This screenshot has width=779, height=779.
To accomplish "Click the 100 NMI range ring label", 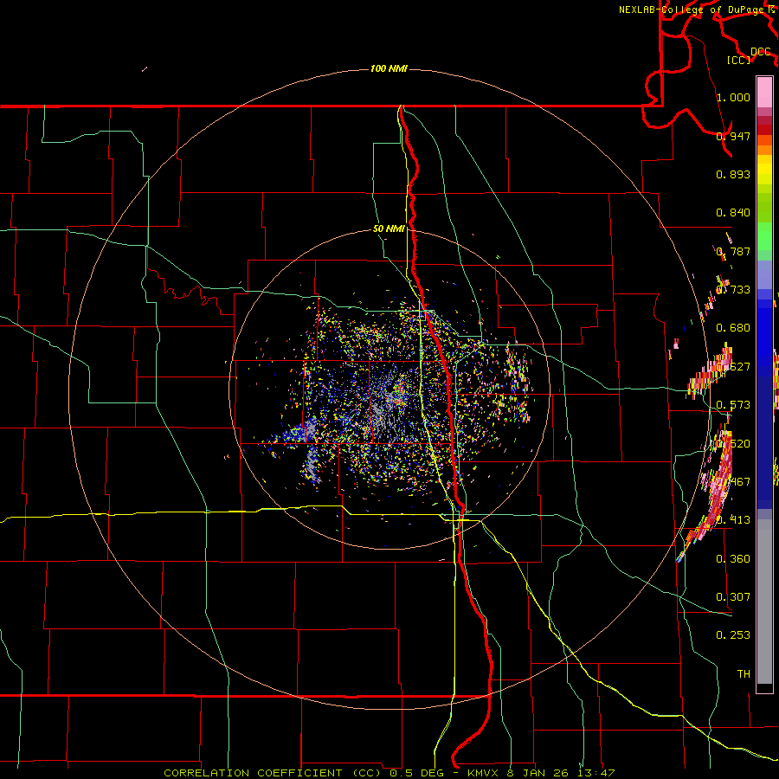I will (389, 68).
